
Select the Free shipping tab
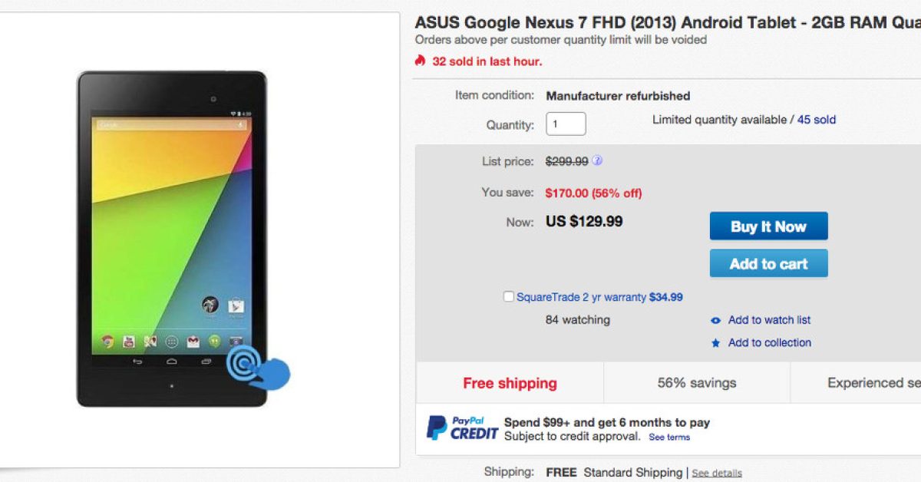(x=510, y=383)
